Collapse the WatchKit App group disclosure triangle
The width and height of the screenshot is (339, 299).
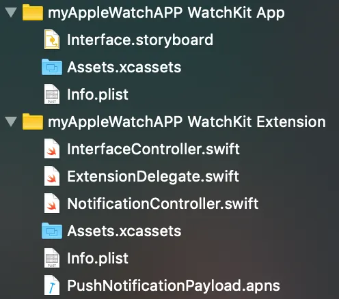click(11, 12)
